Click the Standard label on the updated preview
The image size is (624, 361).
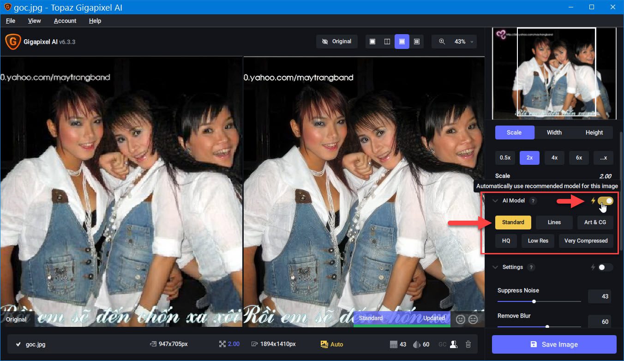pos(371,318)
